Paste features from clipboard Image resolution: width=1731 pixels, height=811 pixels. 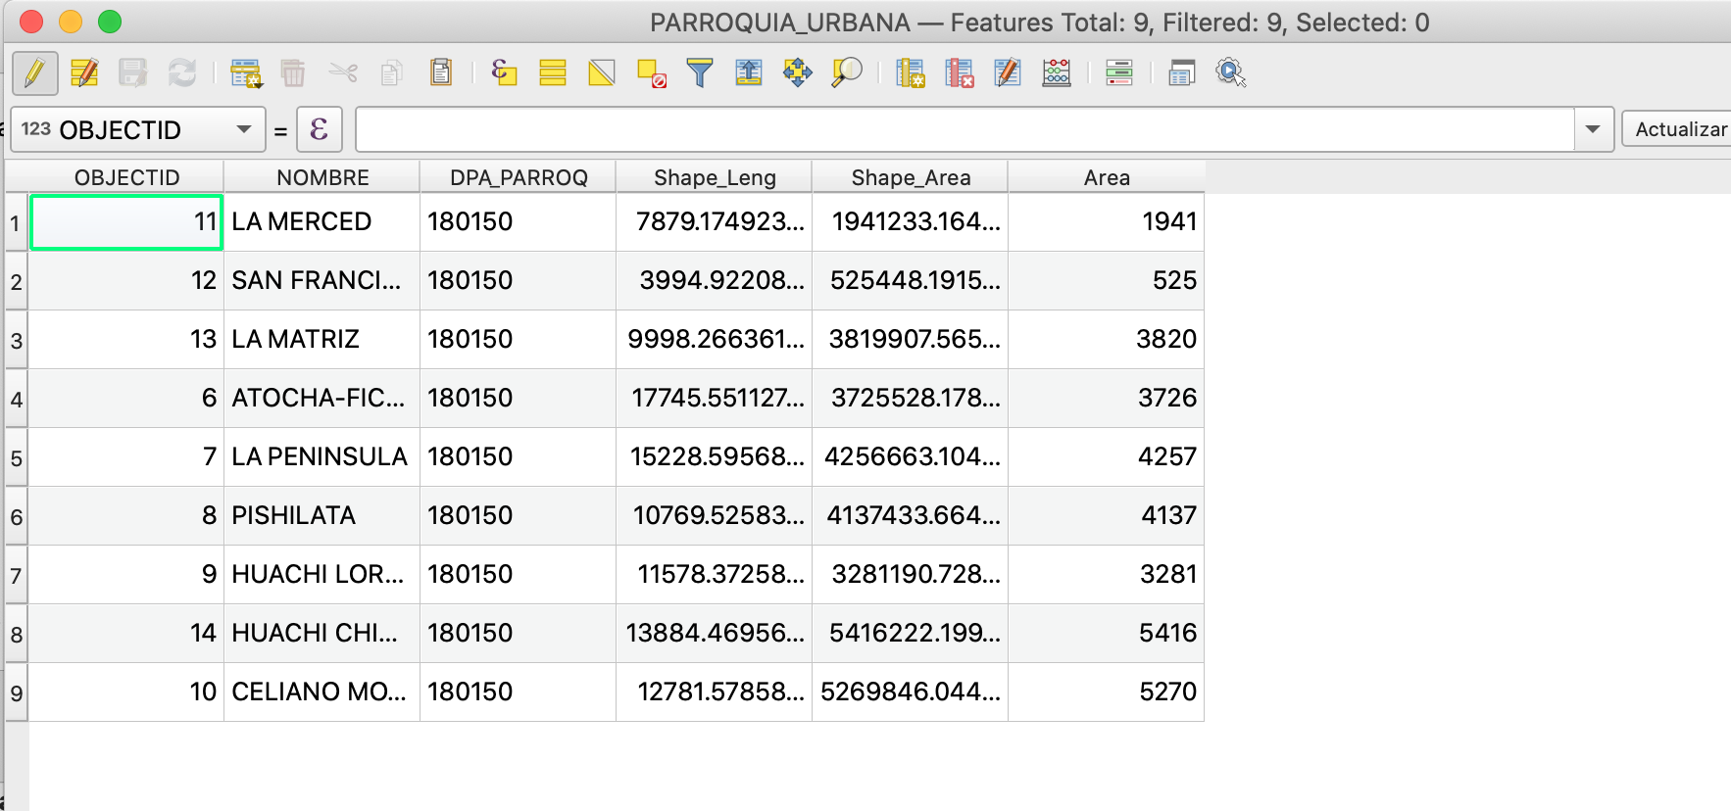441,72
